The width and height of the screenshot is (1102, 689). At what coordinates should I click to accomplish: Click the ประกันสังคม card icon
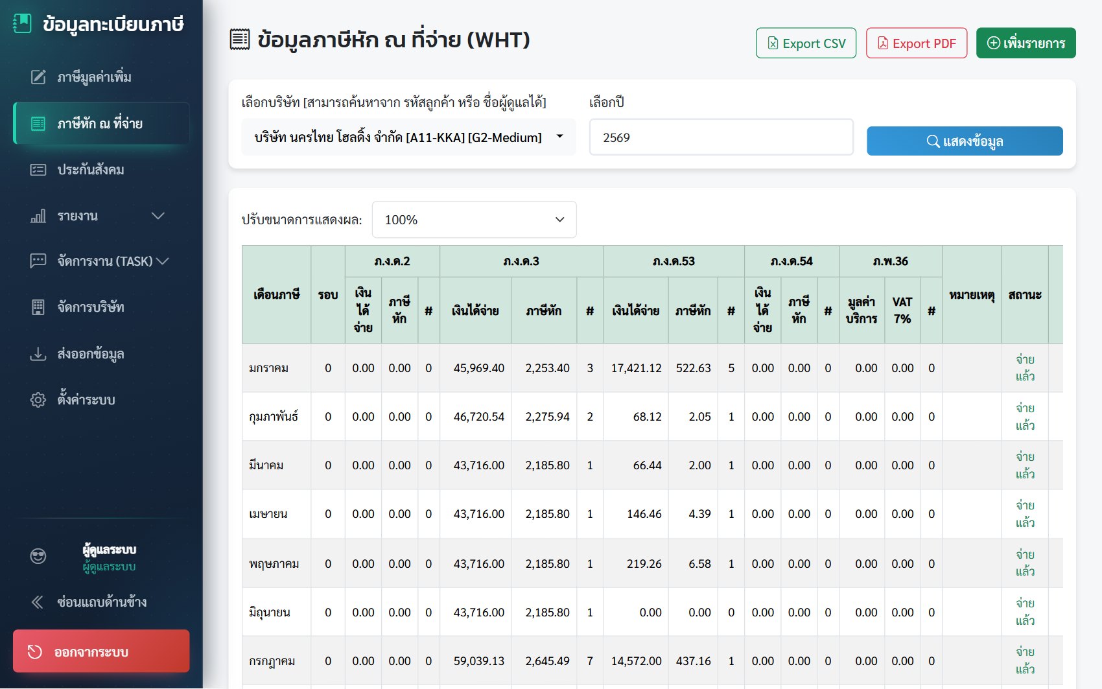(x=38, y=170)
